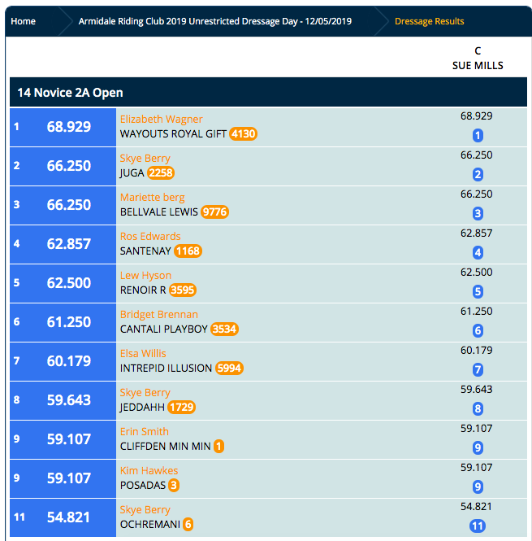Click bridle number badge 4130
Screen dimensions: 532x541
(x=244, y=134)
